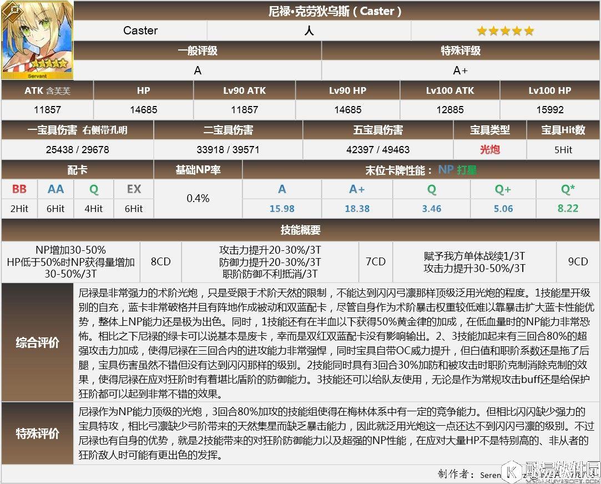Click the blue NP legend text
Image resolution: width=601 pixels, height=484 pixels.
(x=446, y=170)
